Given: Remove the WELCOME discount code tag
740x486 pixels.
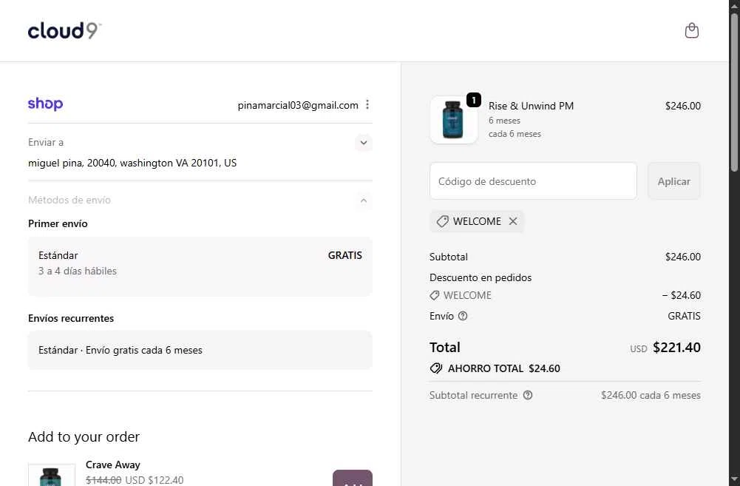Looking at the screenshot, I should point(513,221).
